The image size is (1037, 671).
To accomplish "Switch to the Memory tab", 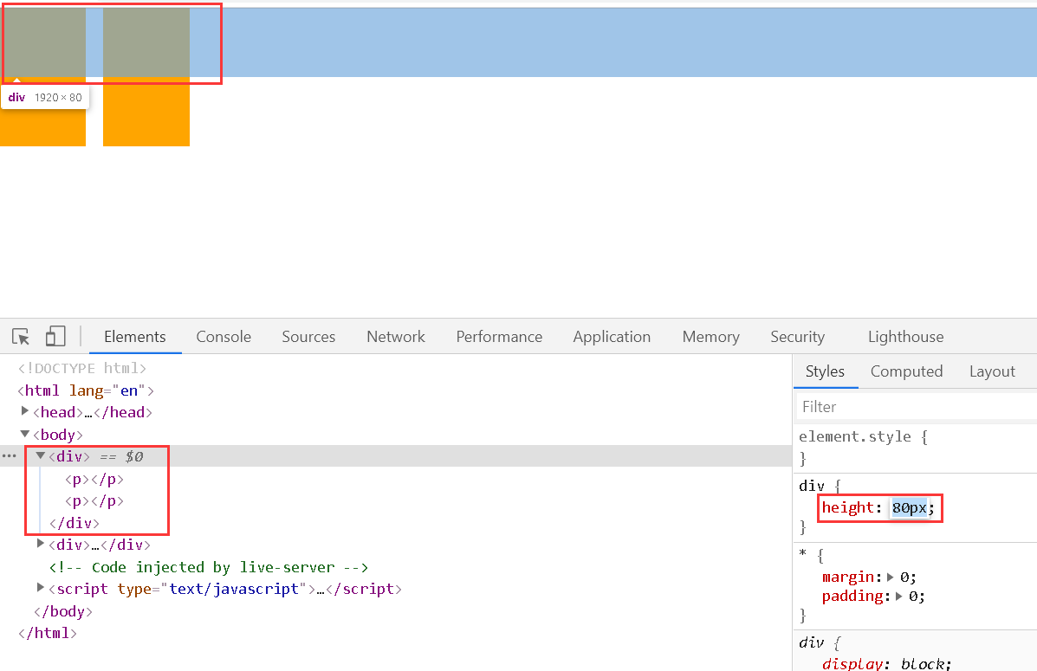I will coord(711,337).
